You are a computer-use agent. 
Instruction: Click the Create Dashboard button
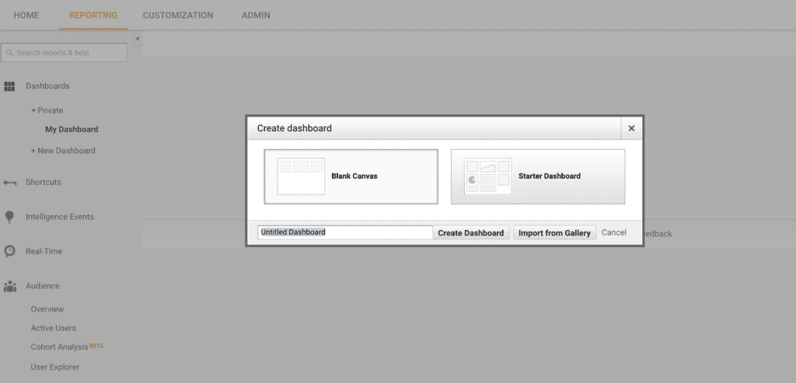[x=471, y=233]
